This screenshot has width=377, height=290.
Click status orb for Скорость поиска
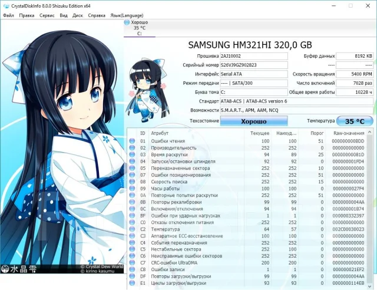(x=132, y=182)
